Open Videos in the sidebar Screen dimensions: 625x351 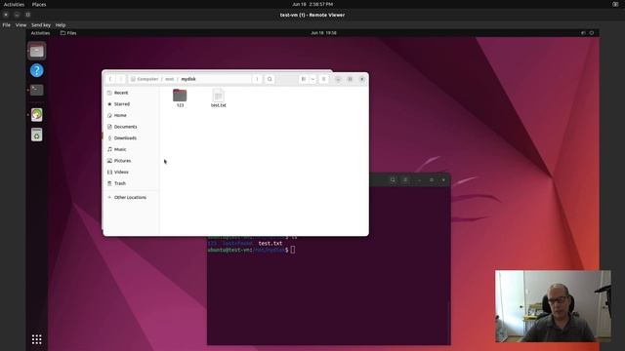[x=131, y=172]
